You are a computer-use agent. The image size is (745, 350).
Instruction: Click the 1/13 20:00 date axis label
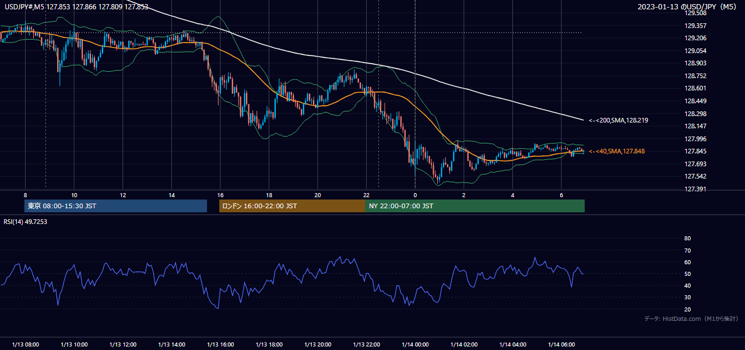pos(318,345)
